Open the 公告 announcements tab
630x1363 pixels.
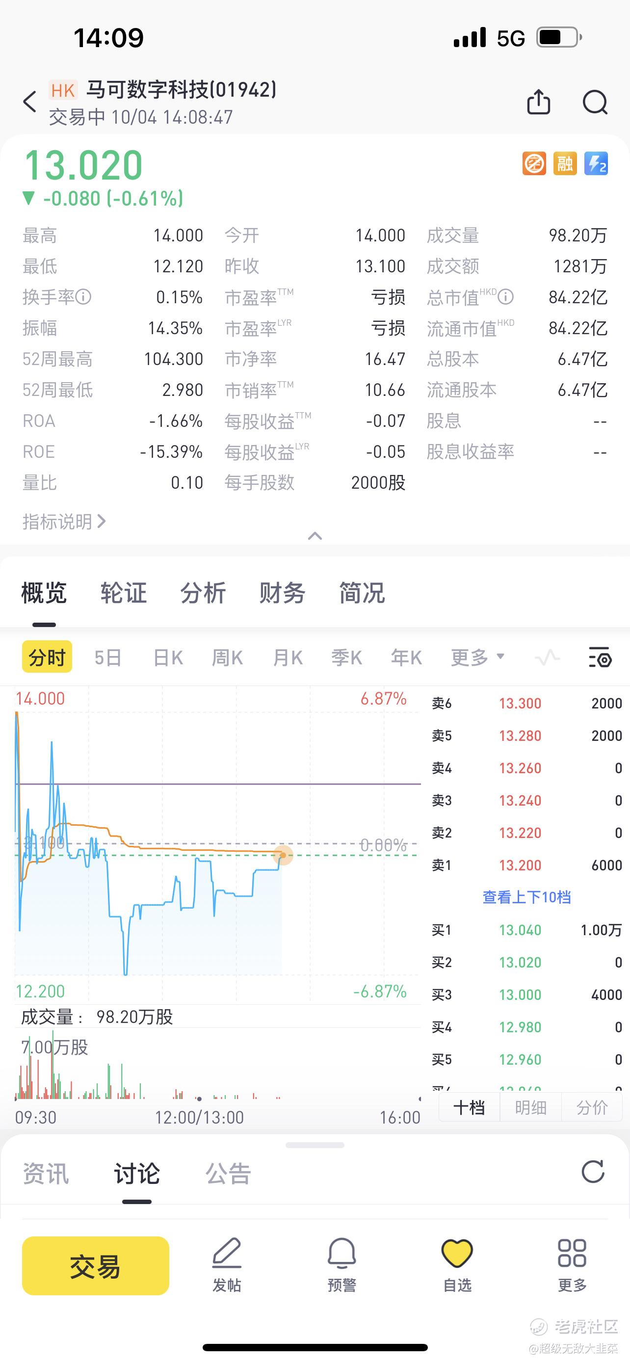pos(228,1173)
